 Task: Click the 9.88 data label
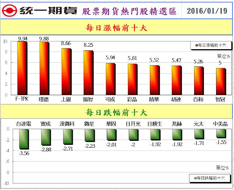click(x=44, y=39)
